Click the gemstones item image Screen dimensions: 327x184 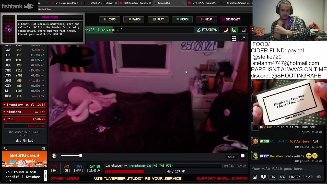(x=9, y=29)
